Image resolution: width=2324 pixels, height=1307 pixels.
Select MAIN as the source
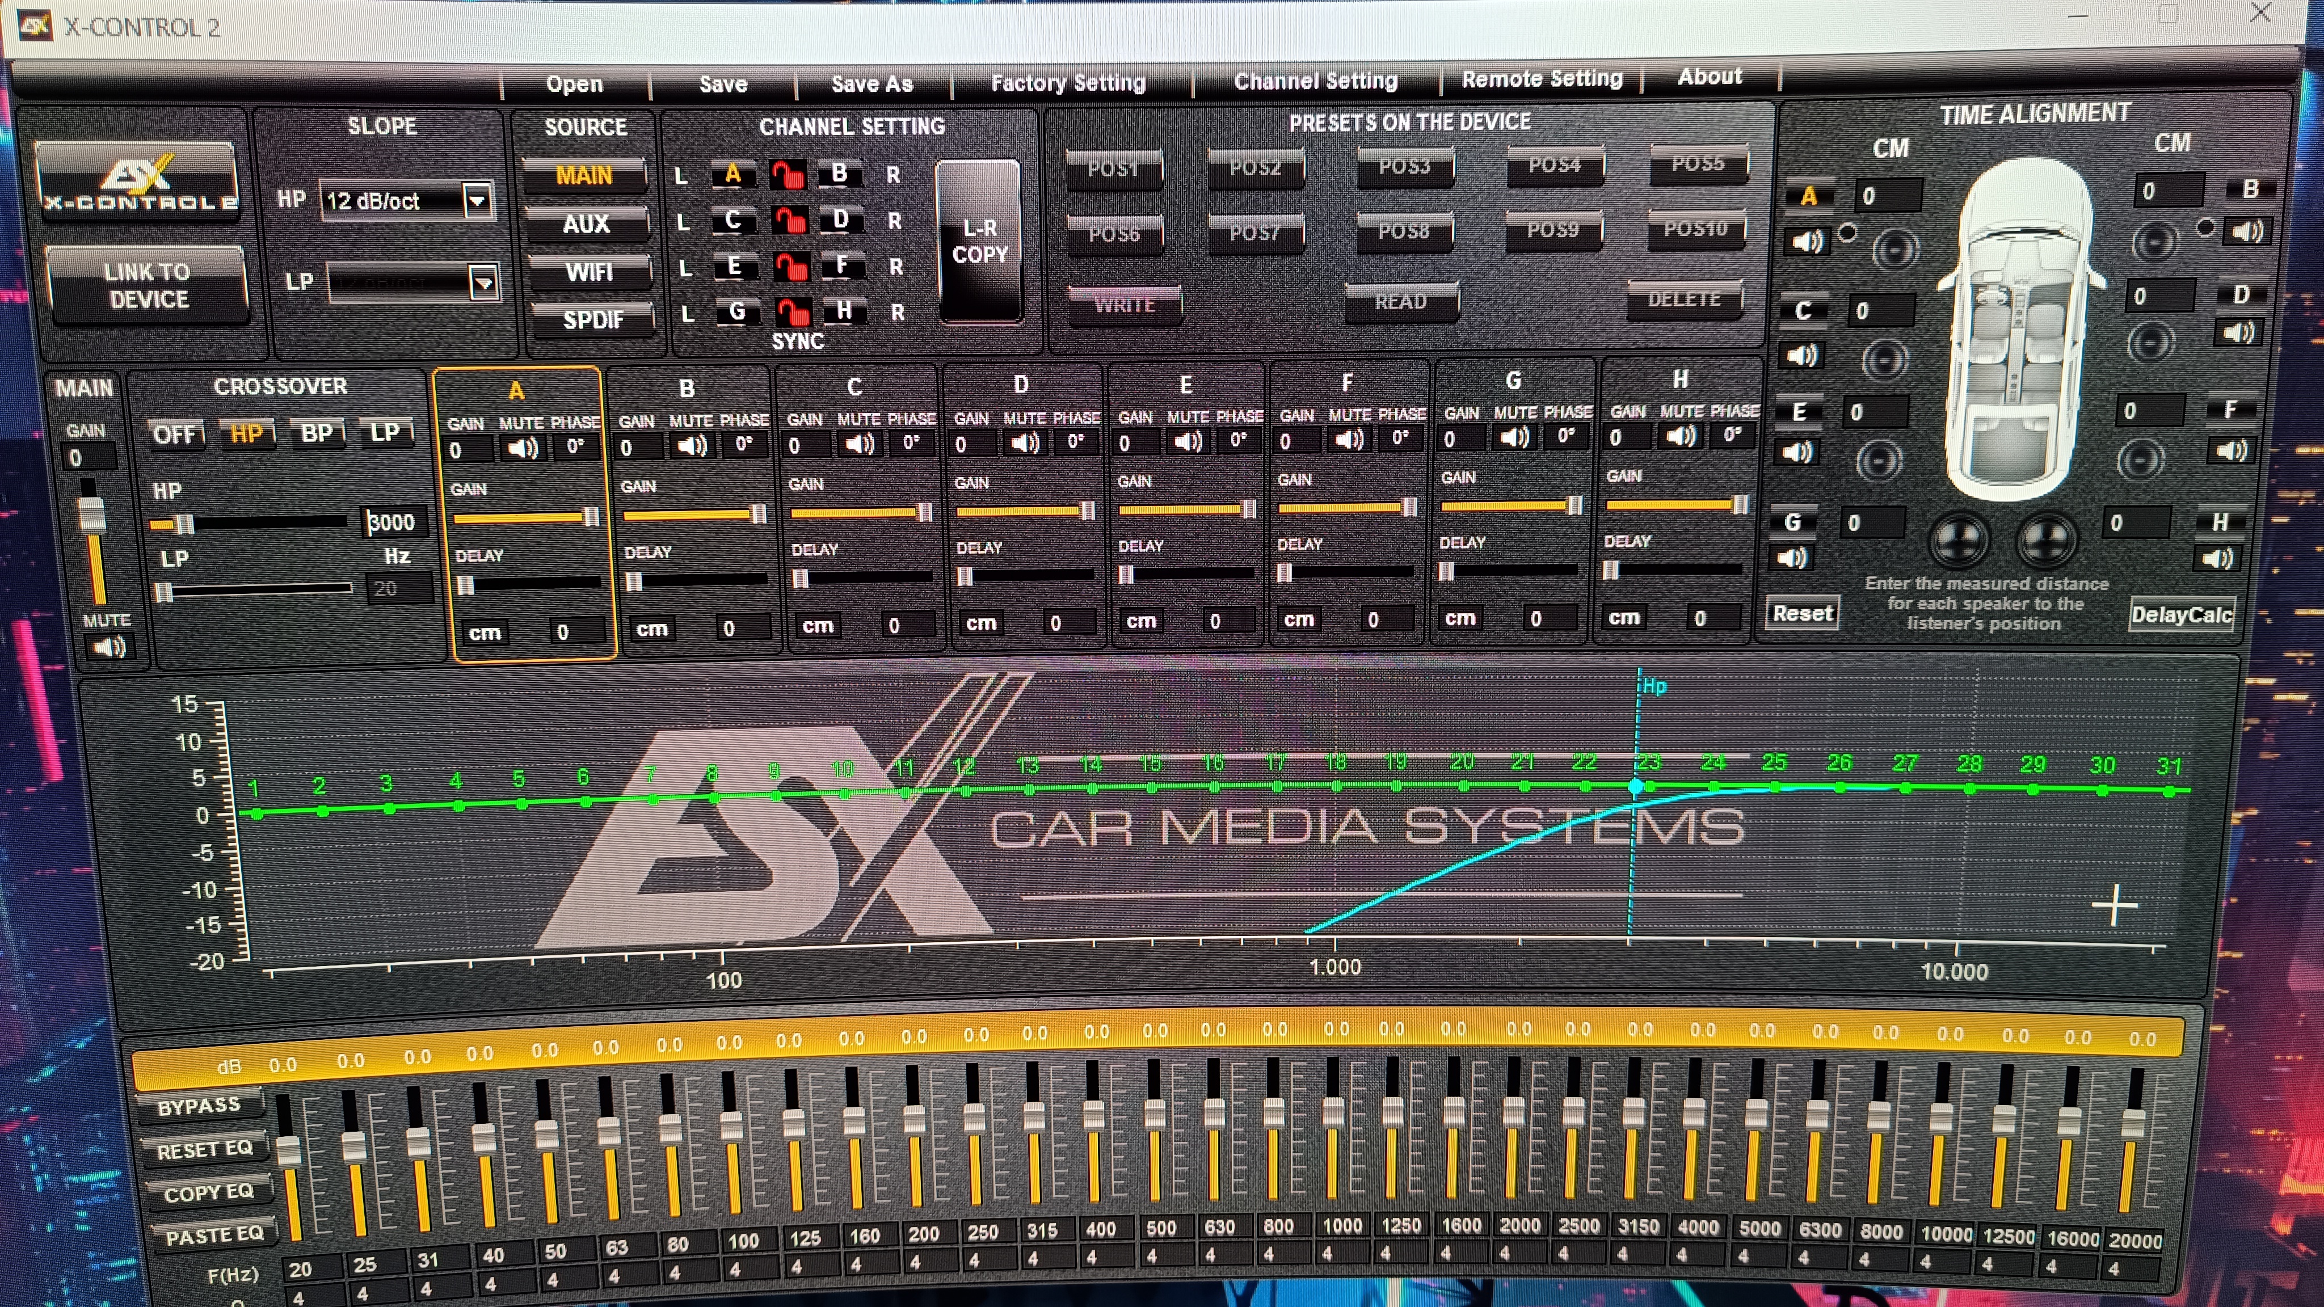[x=584, y=175]
